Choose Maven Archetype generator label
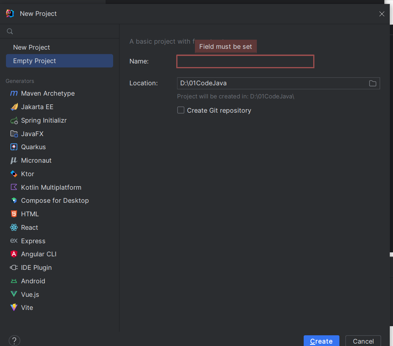393x346 pixels. point(48,94)
